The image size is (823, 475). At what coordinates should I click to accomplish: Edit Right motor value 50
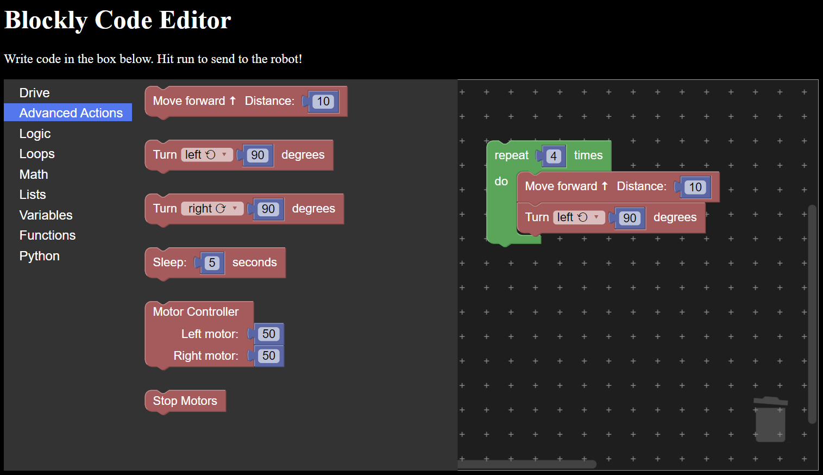[269, 356]
